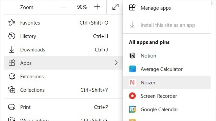Launch Google Calendar from apps list
Screen dimensions: 216x121
(x=167, y=109)
